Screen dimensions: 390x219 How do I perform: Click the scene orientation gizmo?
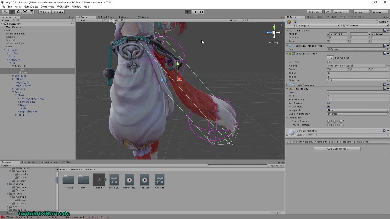[274, 32]
